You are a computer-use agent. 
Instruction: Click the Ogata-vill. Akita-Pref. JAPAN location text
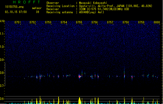click(x=116, y=6)
